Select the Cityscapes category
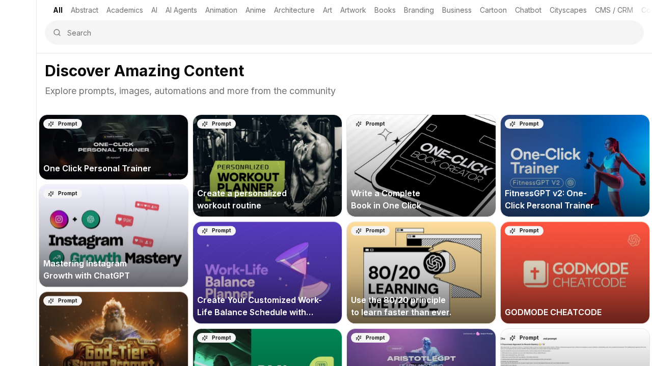This screenshot has height=366, width=652. pyautogui.click(x=568, y=10)
